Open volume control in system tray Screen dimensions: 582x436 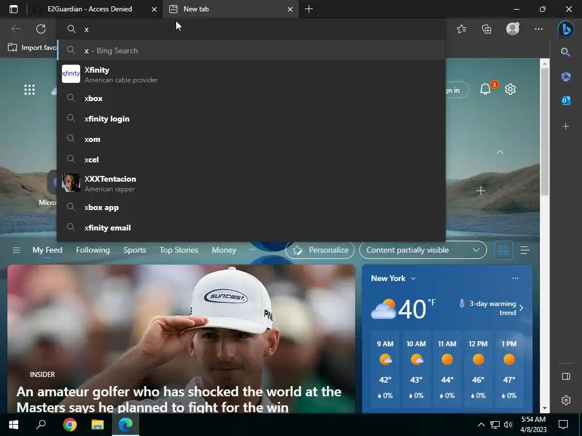coord(508,425)
